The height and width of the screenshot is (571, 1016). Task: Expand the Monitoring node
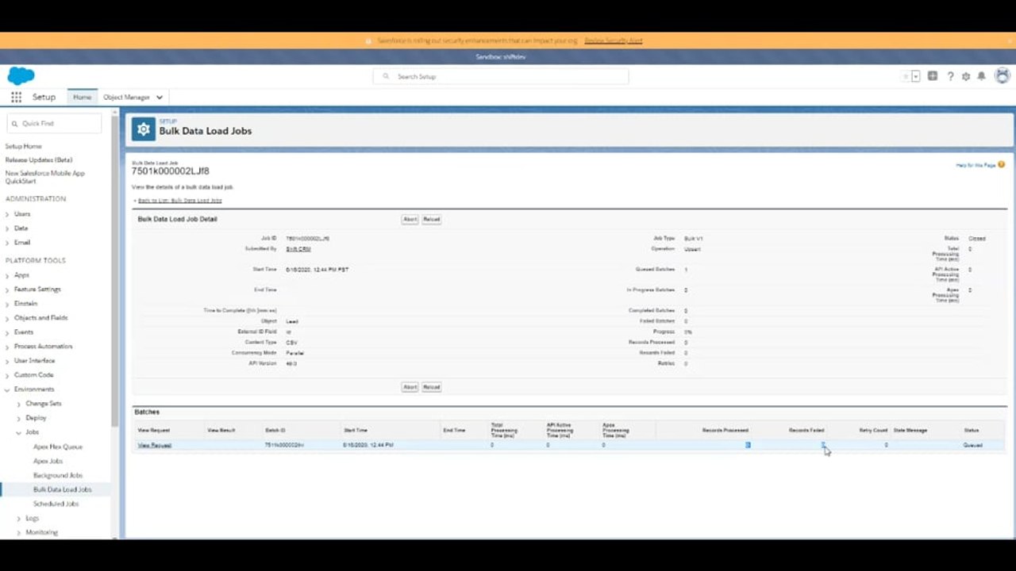pyautogui.click(x=19, y=533)
